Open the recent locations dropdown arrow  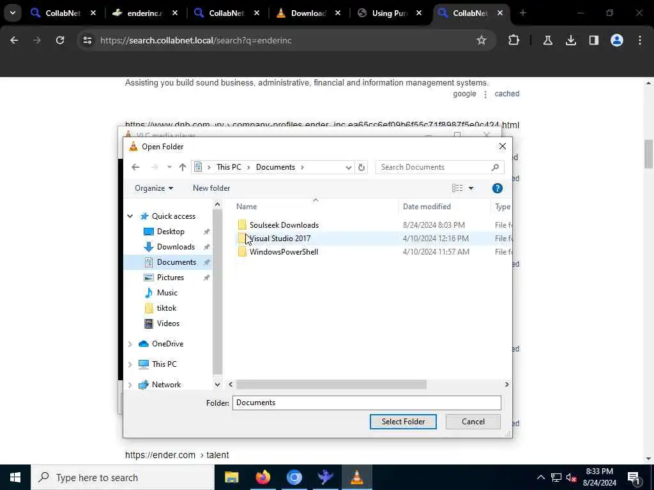point(169,167)
